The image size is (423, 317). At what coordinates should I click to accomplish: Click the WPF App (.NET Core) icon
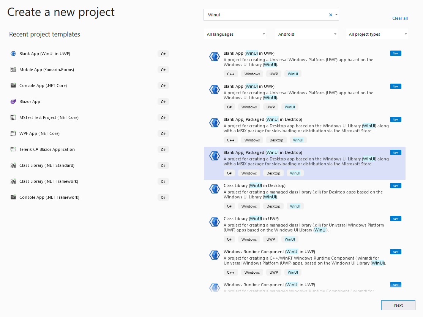pos(13,133)
